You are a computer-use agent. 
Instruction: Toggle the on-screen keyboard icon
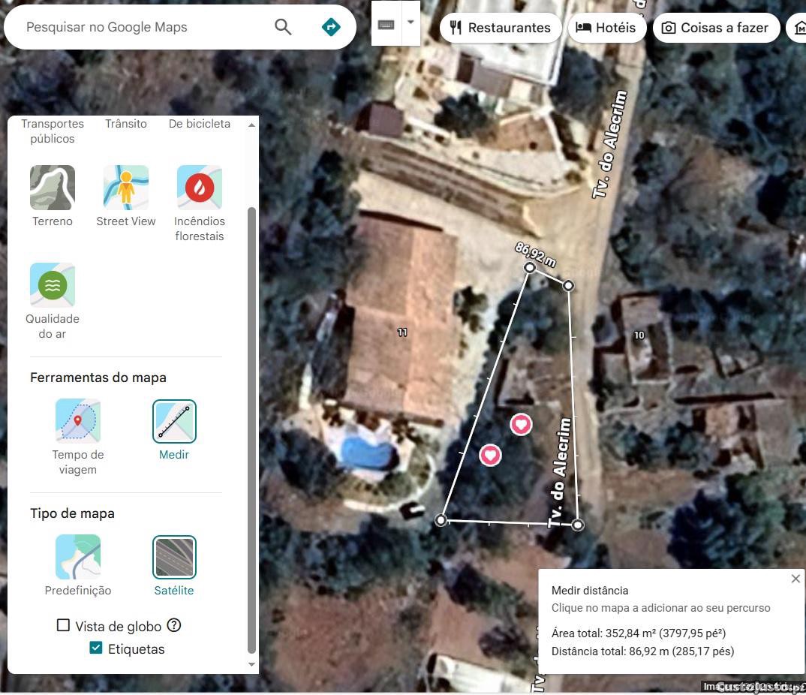(386, 25)
